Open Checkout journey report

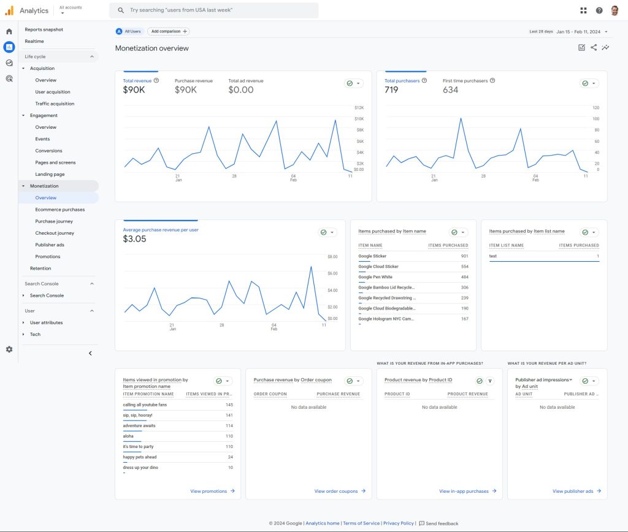[x=55, y=233]
